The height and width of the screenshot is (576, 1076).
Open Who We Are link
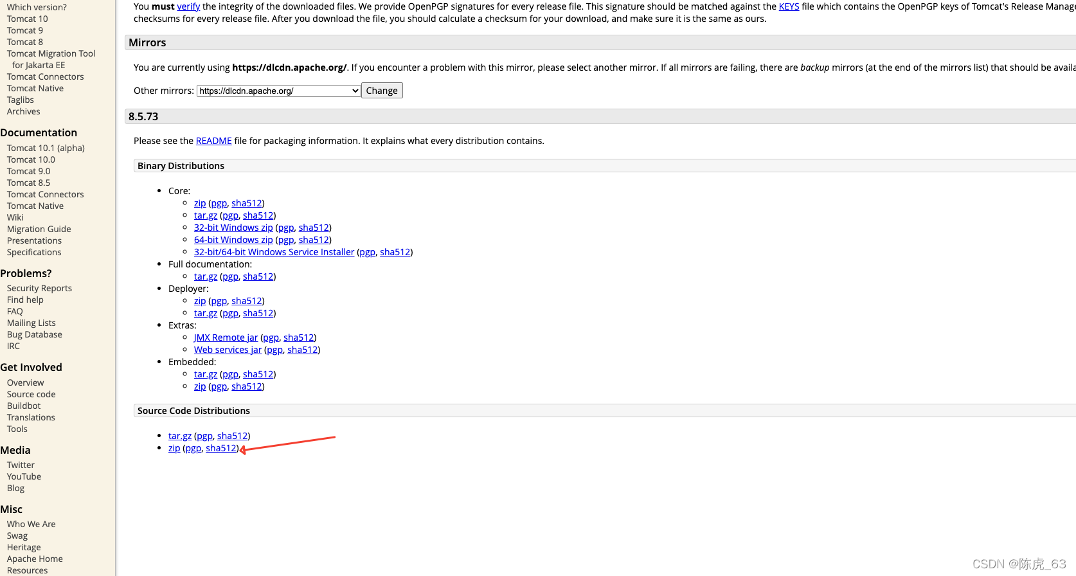[x=31, y=524]
